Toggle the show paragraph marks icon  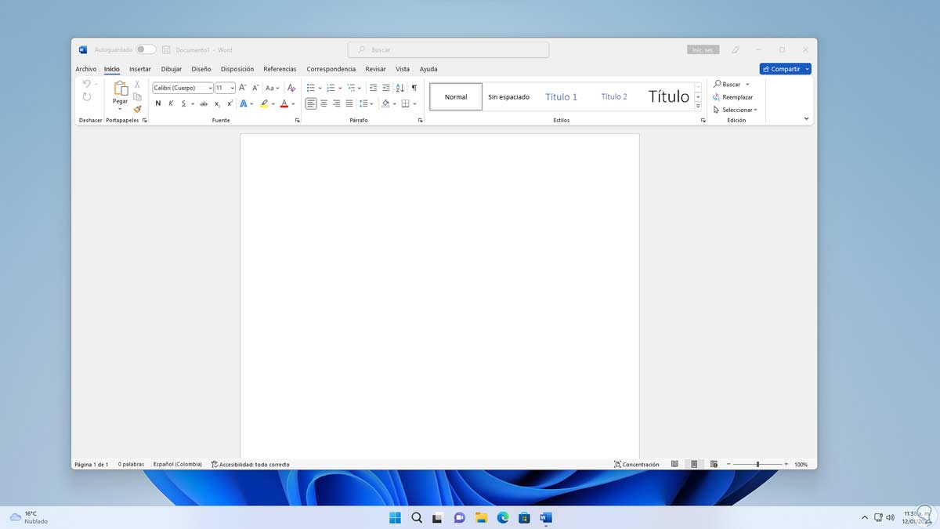[x=414, y=88]
